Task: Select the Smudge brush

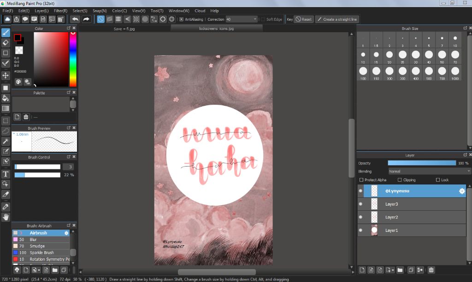Action: pos(41,246)
